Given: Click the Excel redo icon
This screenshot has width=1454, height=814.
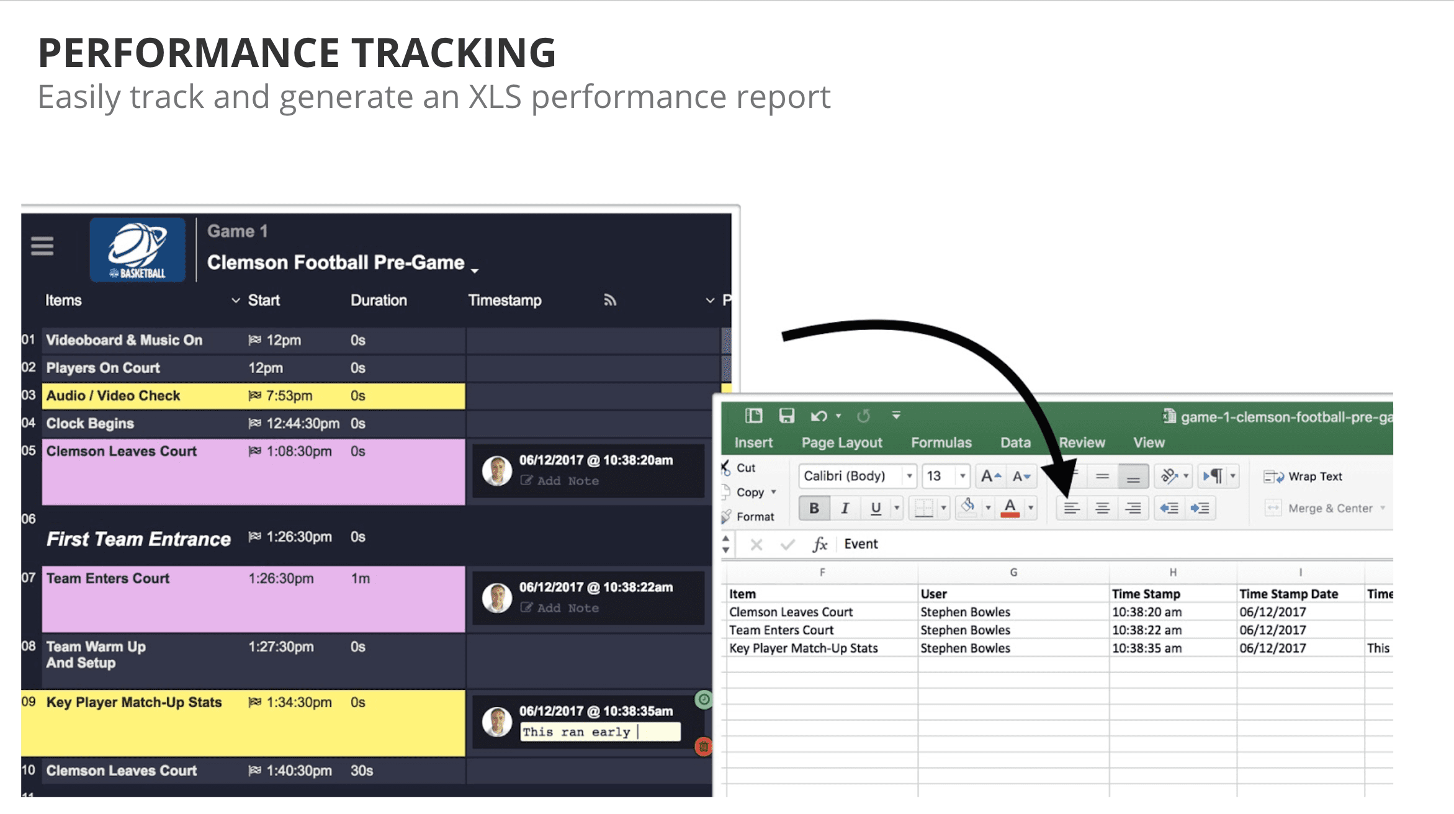Looking at the screenshot, I should pos(863,416).
